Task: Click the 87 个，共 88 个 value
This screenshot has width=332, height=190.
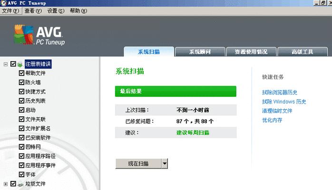Action: point(195,121)
